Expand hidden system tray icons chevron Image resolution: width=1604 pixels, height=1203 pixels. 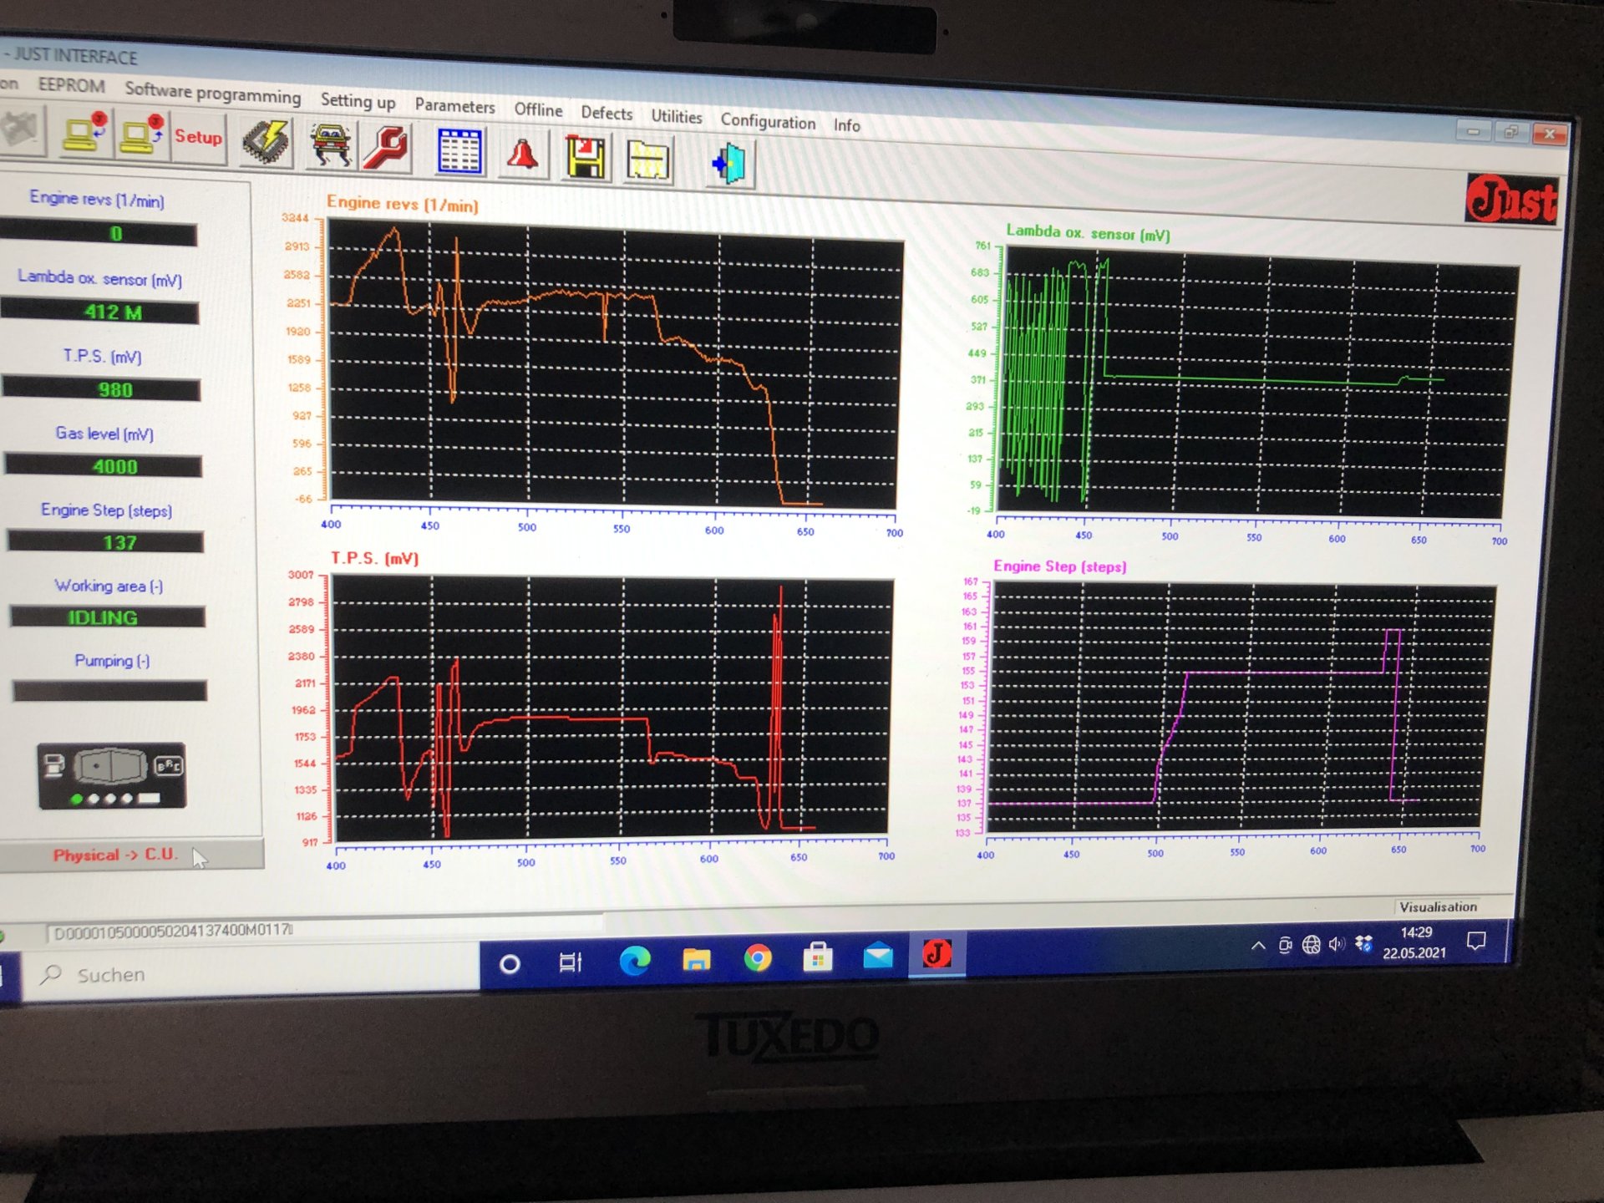point(1257,946)
